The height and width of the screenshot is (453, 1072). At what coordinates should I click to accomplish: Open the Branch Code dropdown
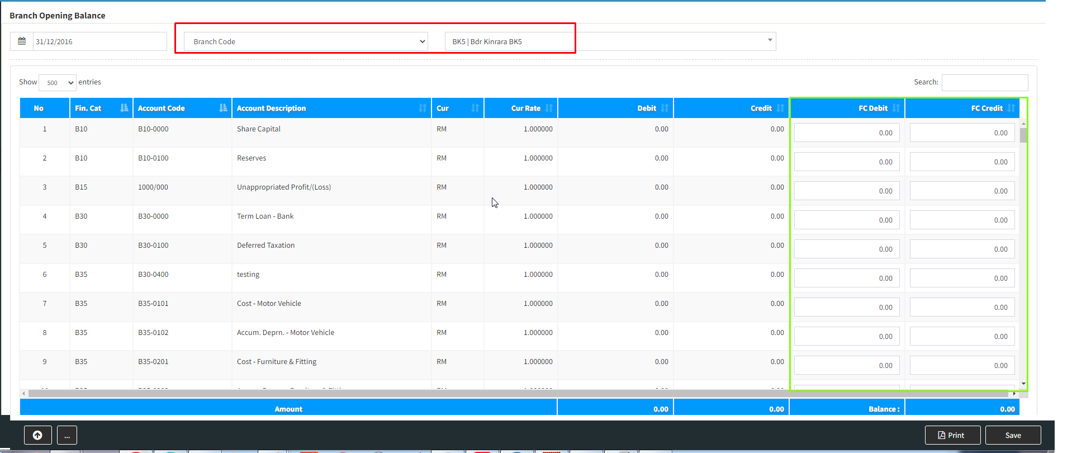(306, 41)
